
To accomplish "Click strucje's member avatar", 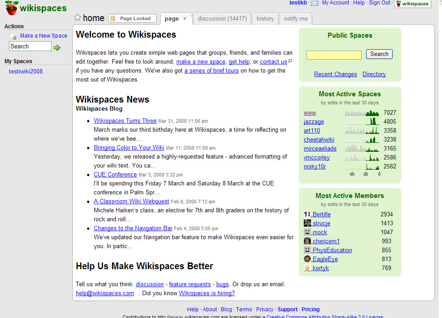I will point(307,223).
